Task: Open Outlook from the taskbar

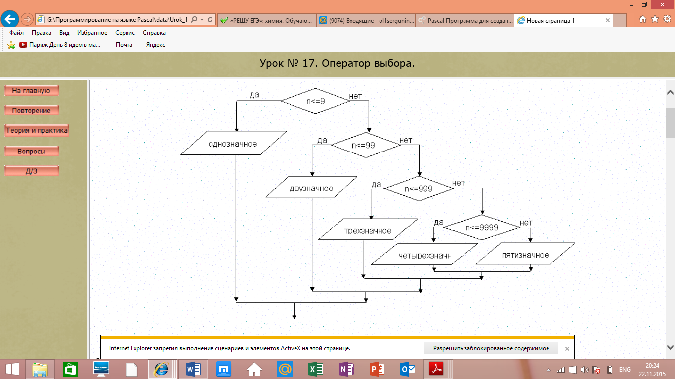Action: (407, 369)
